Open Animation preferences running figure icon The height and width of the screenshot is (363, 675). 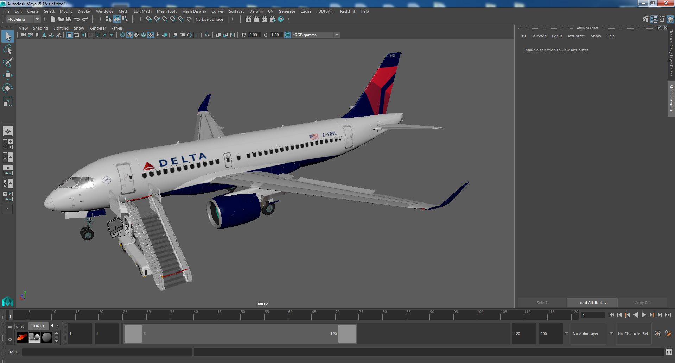(668, 334)
